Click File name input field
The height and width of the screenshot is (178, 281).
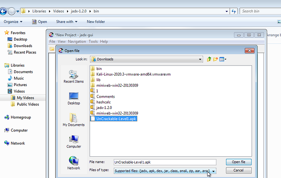165,162
